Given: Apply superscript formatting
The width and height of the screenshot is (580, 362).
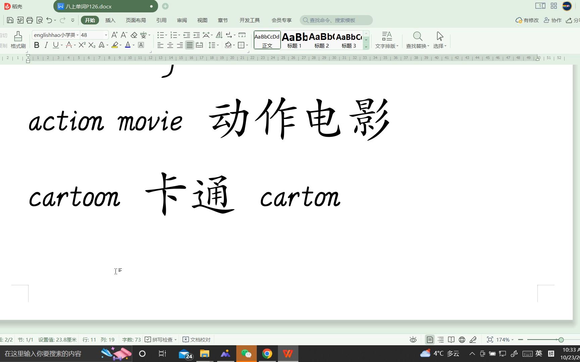Looking at the screenshot, I should tap(82, 45).
